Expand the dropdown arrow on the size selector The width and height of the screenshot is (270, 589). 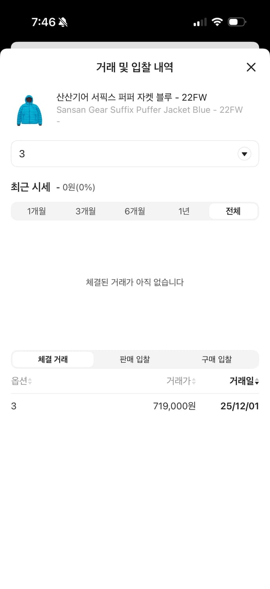[245, 154]
